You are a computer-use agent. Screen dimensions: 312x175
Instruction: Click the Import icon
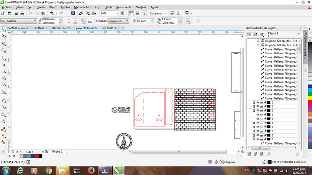pyautogui.click(x=81, y=13)
